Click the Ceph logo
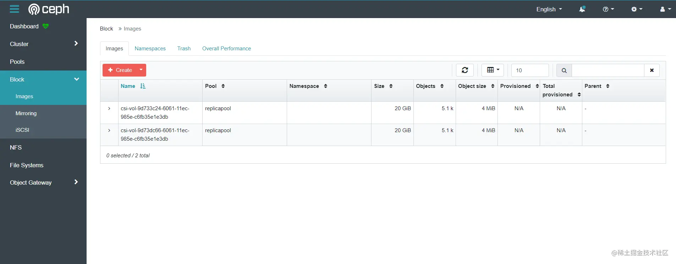Viewport: 676px width, 264px height. click(x=49, y=9)
